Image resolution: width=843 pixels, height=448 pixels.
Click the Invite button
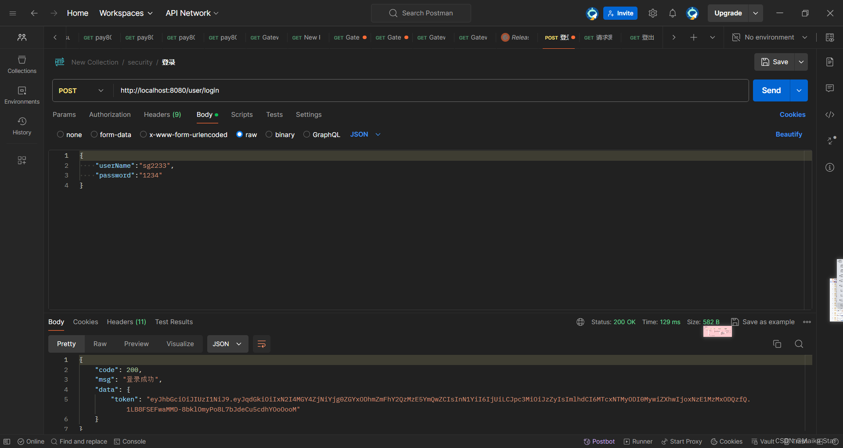point(620,13)
